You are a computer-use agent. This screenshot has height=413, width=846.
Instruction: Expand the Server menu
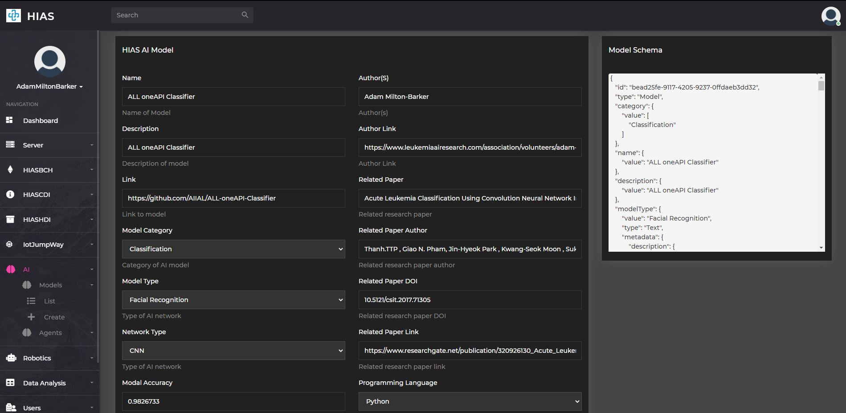click(x=92, y=145)
